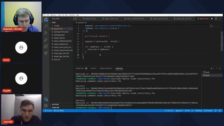Switch to the step5_get_set.rho editor tab
This screenshot has width=224, height=126.
click(183, 19)
